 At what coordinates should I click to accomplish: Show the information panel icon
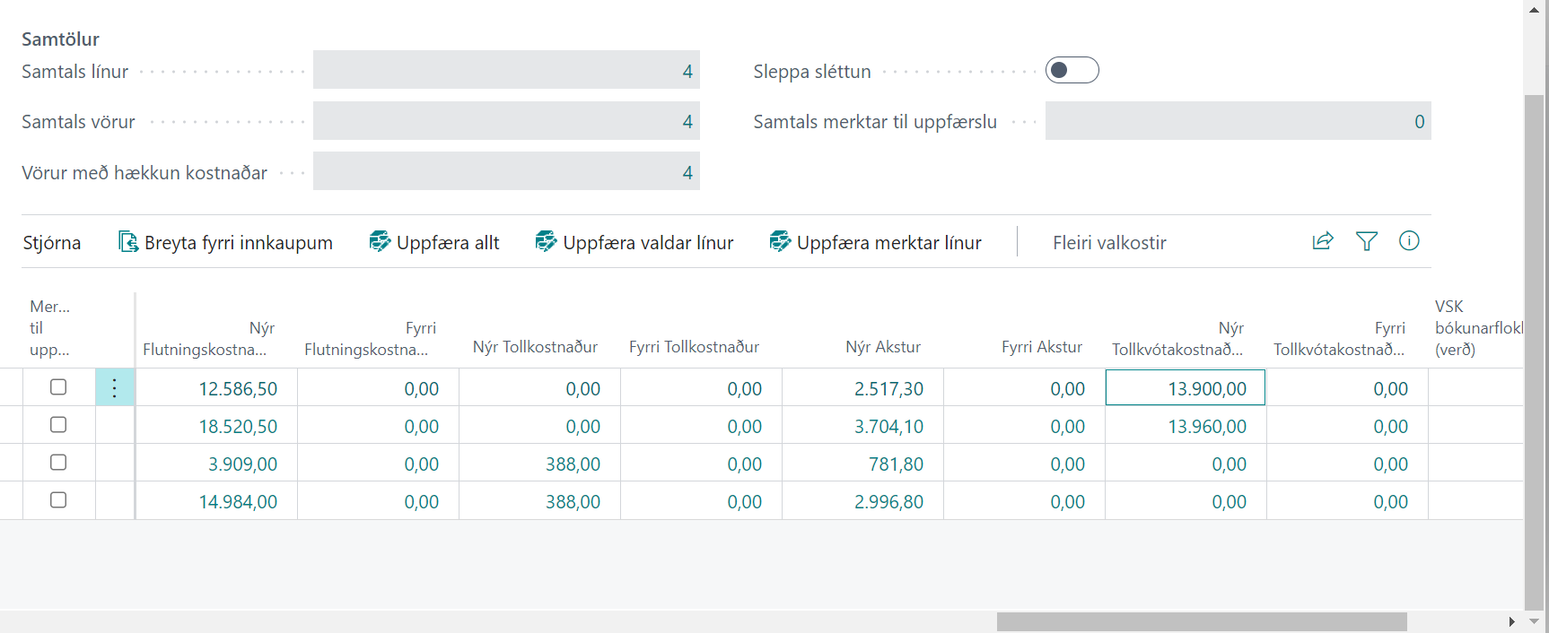(x=1409, y=241)
